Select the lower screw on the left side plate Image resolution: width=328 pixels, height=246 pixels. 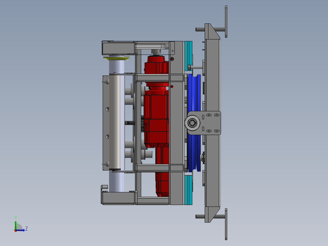tap(108, 137)
